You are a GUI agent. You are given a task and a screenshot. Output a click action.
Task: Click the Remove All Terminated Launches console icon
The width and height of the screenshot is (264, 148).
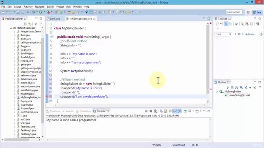pos(155,111)
